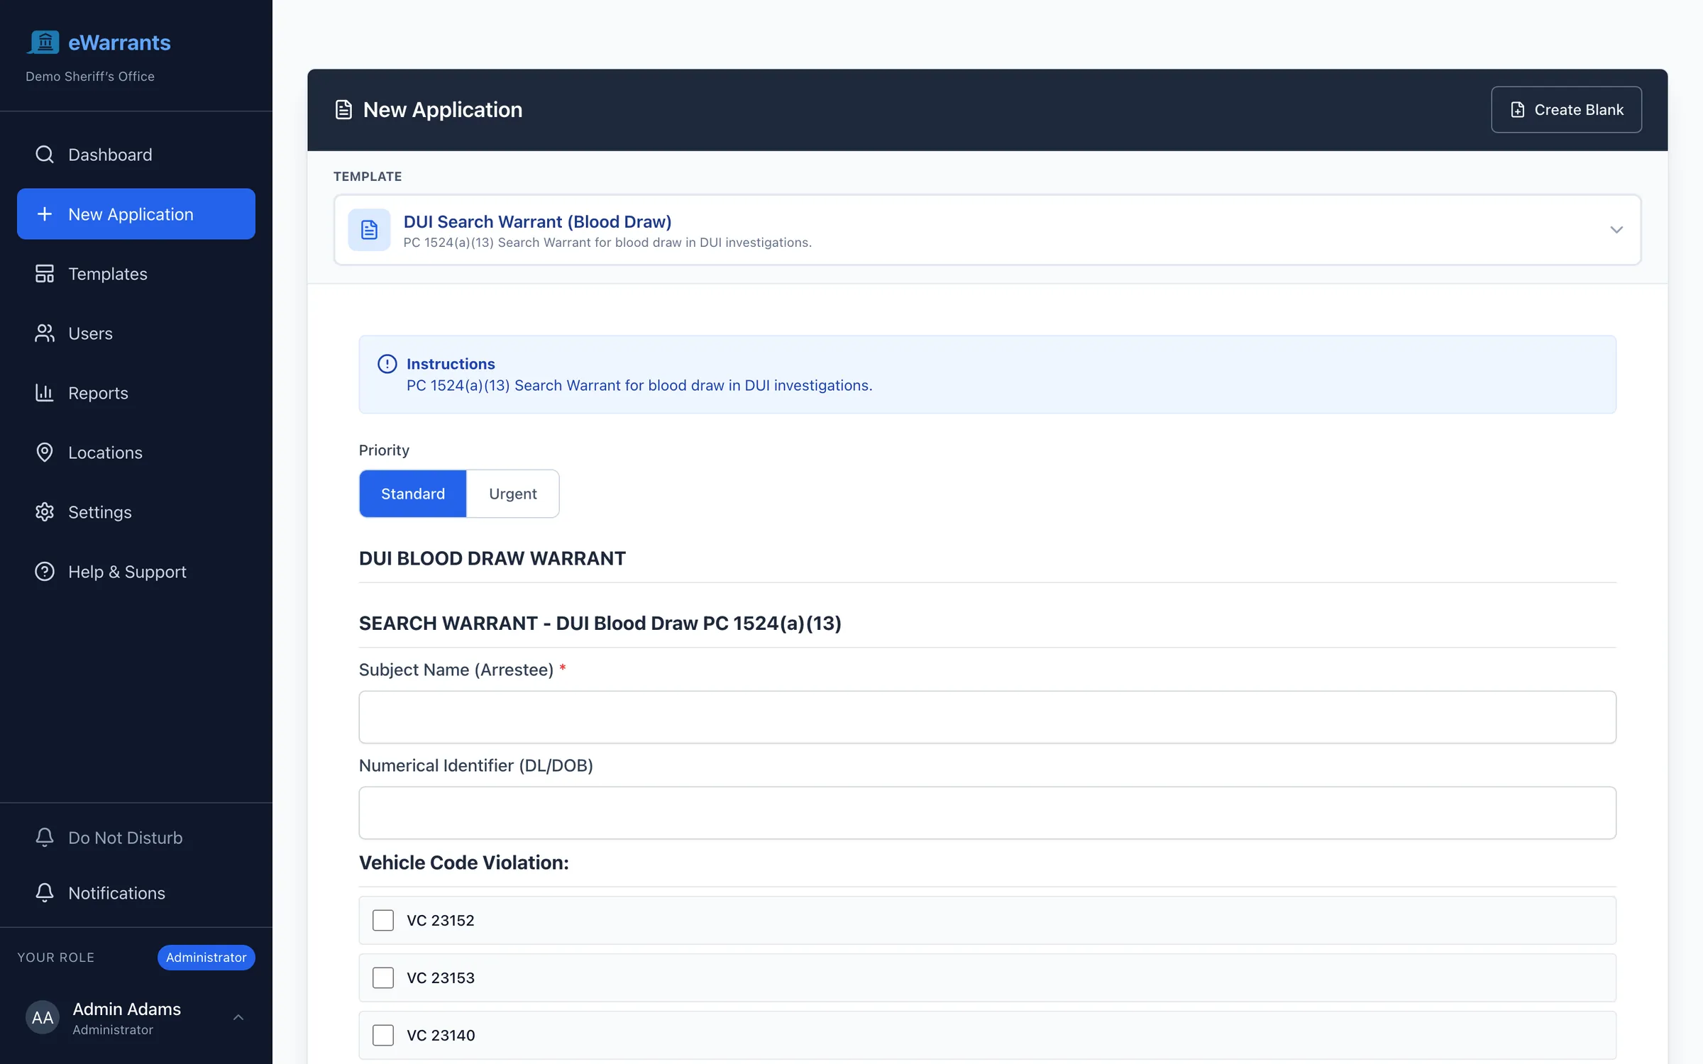Click the DUI template document icon

[369, 230]
